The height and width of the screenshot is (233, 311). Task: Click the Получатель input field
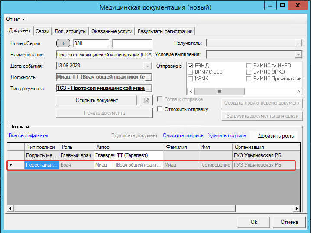(251, 43)
